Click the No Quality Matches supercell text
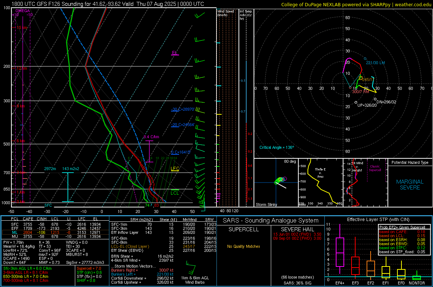Viewport: 433px width, 287px height. (244, 246)
